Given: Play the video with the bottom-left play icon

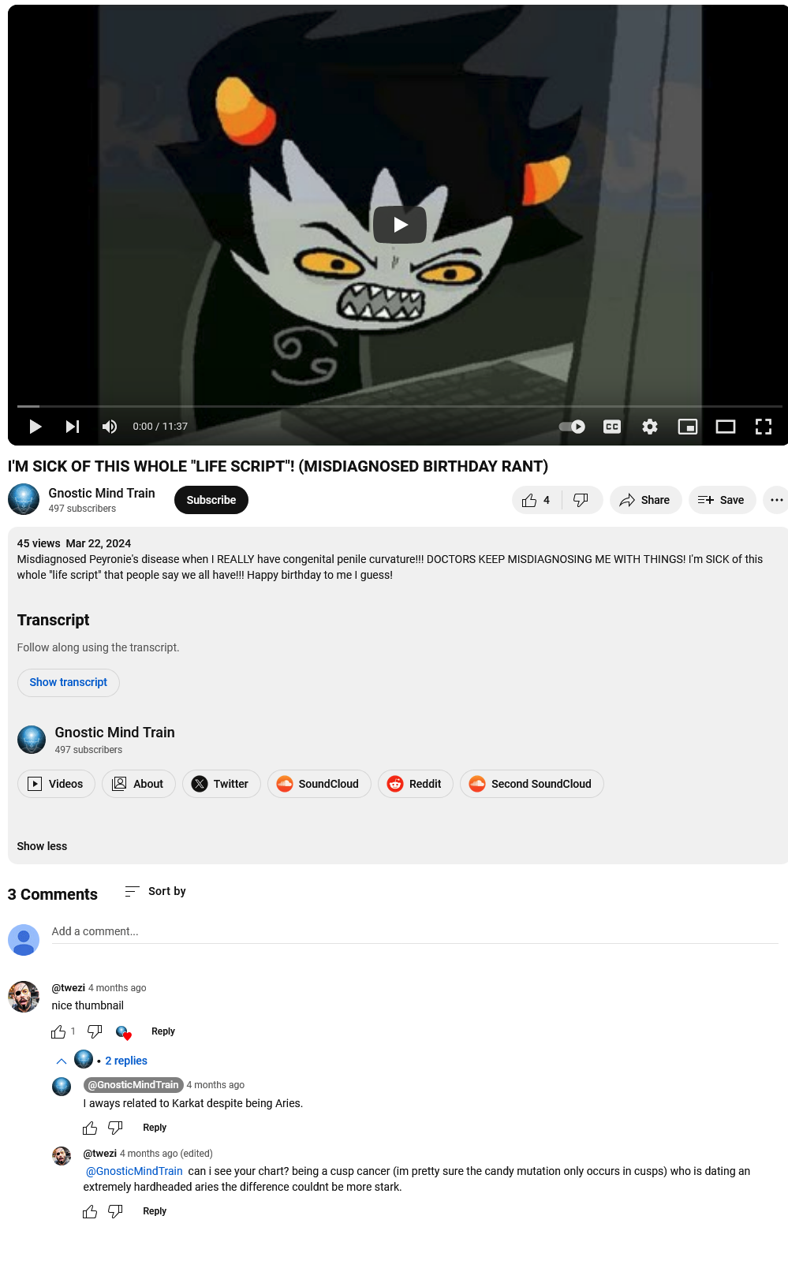Looking at the screenshot, I should click(x=35, y=427).
